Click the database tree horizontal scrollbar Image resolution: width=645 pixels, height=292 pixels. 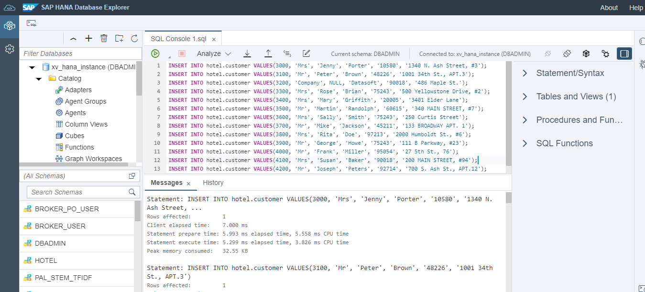pos(74,165)
